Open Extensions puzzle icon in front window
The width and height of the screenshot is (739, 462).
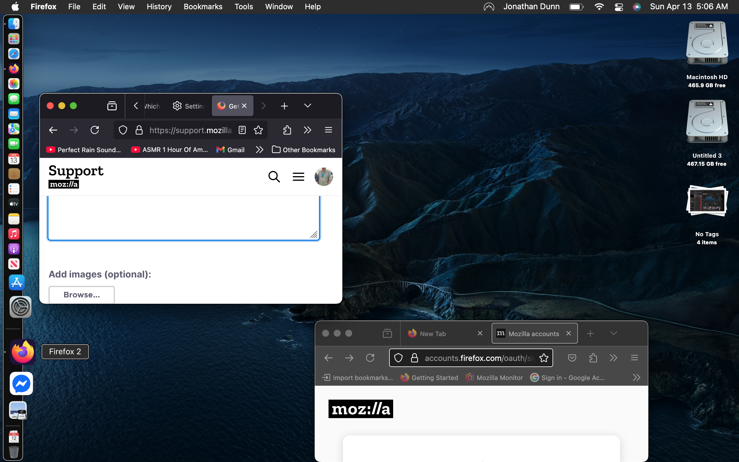coord(287,130)
